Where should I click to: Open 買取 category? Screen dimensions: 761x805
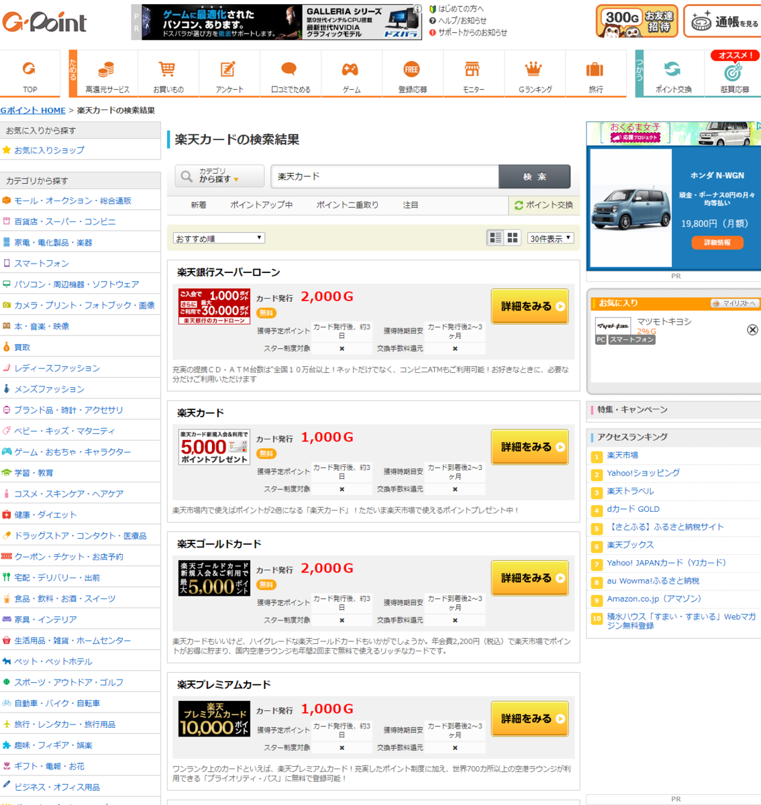click(22, 347)
